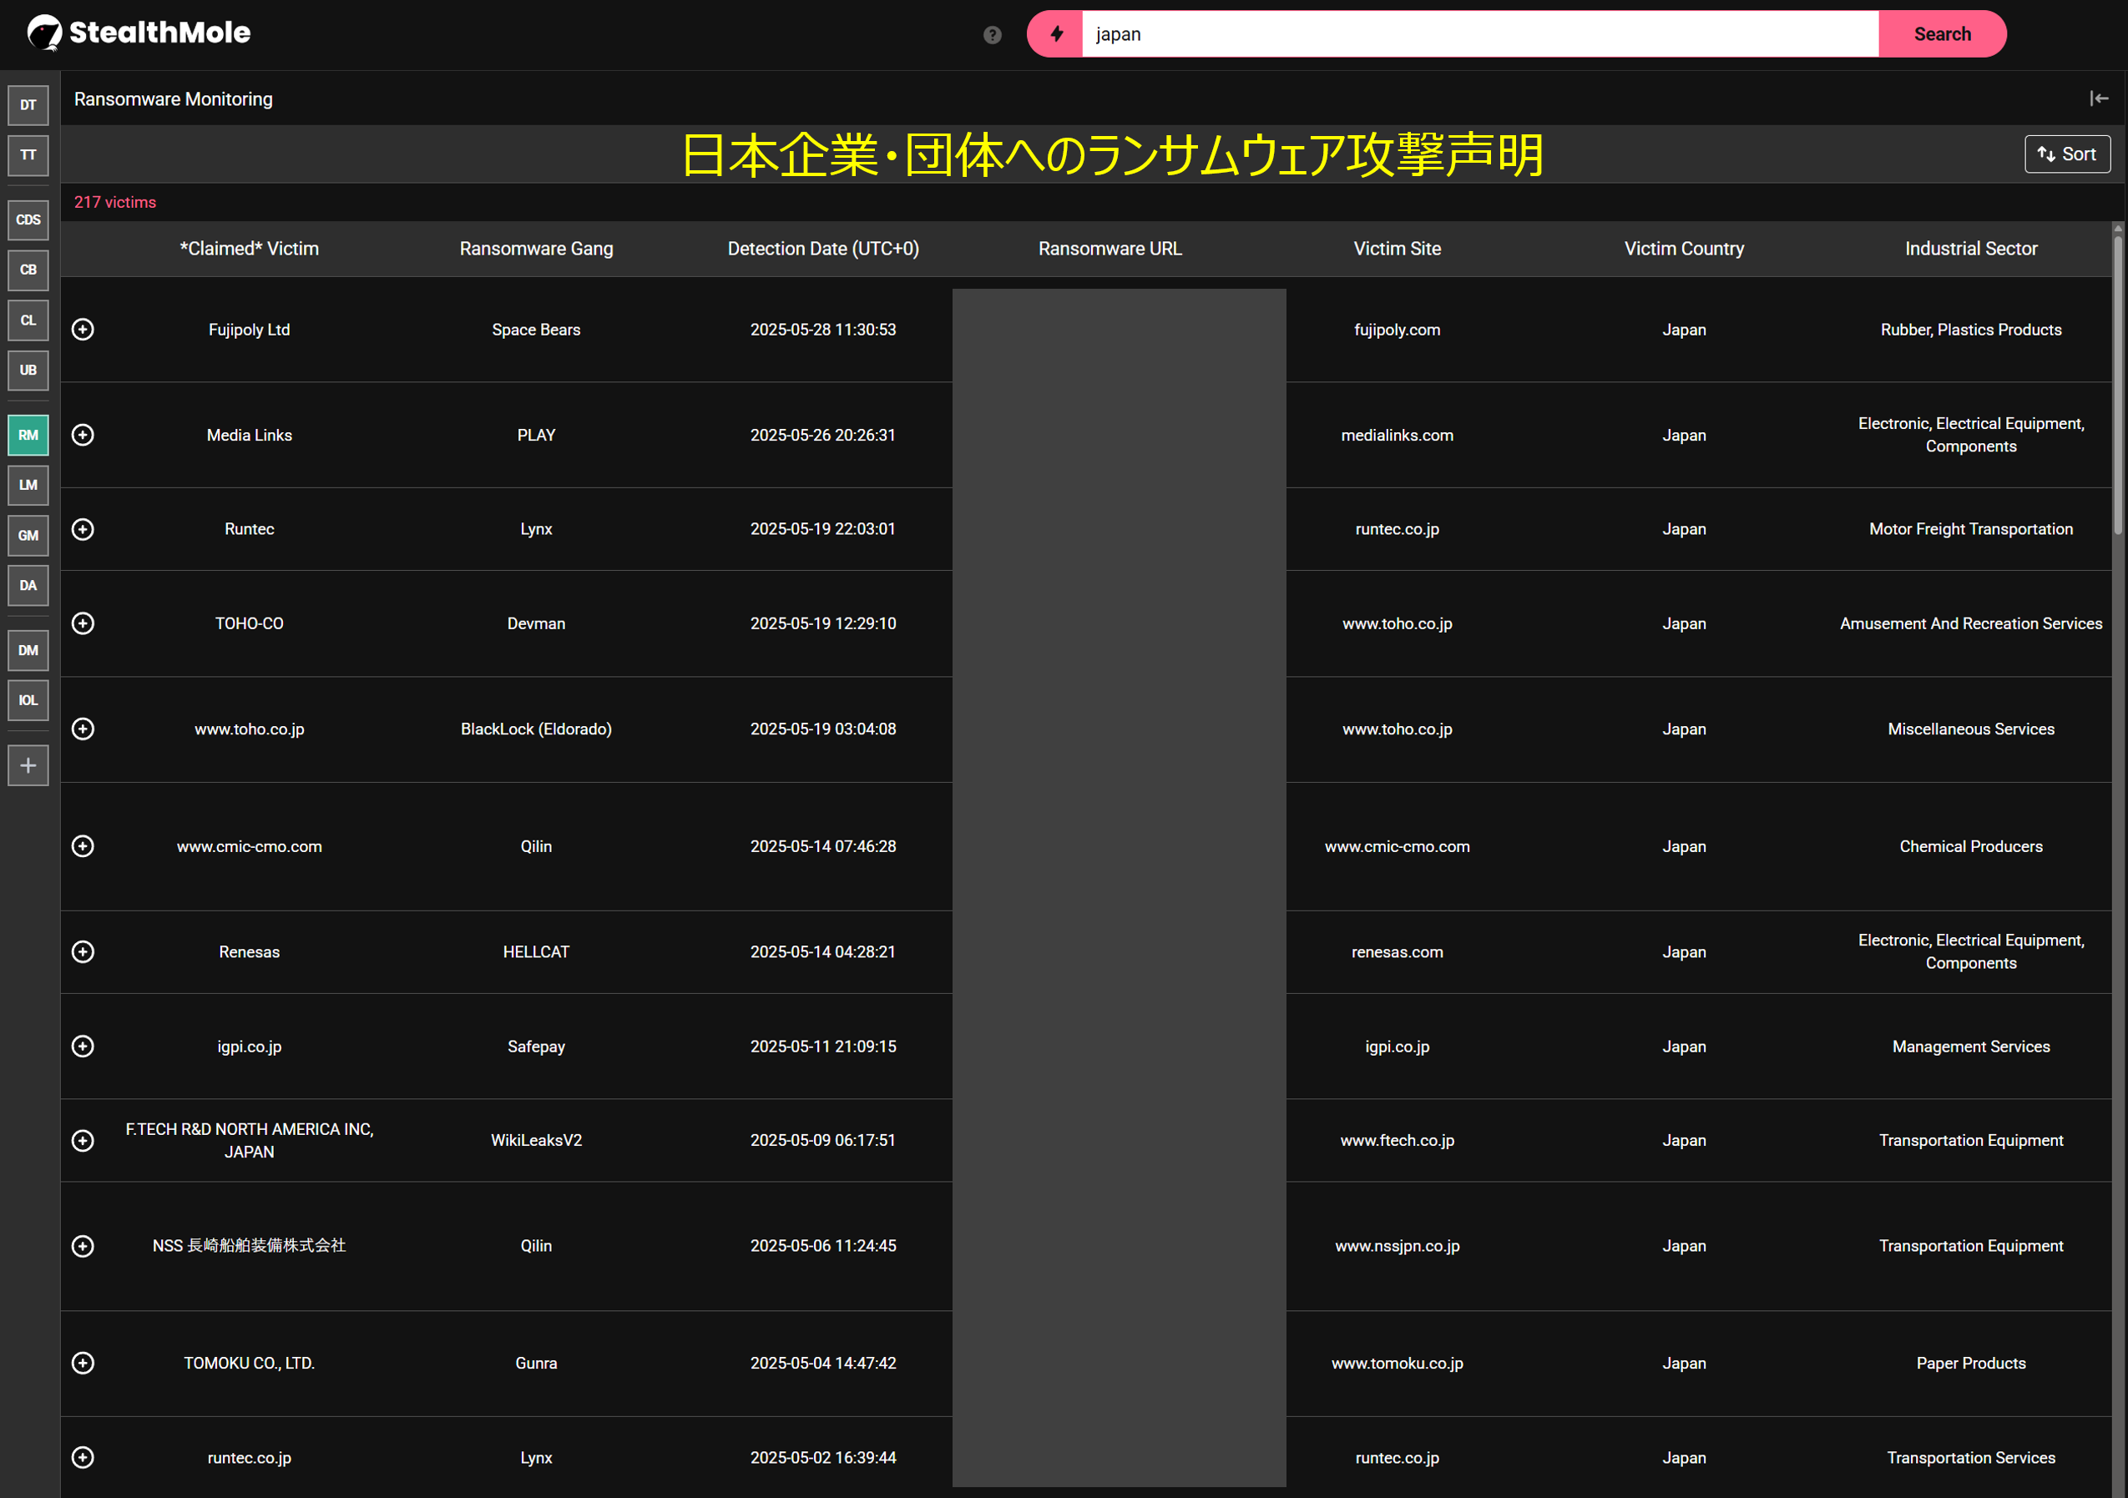Viewport: 2128px width, 1498px height.
Task: Click the Detection Date (UTC+0) column header
Action: 823,249
